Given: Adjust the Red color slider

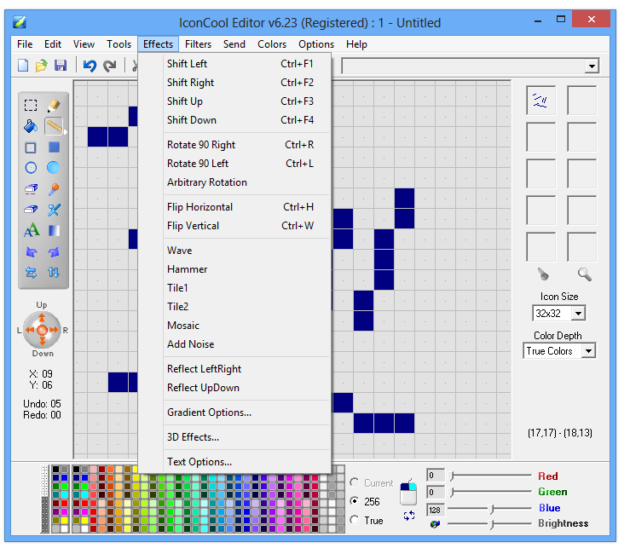Looking at the screenshot, I should [x=490, y=476].
